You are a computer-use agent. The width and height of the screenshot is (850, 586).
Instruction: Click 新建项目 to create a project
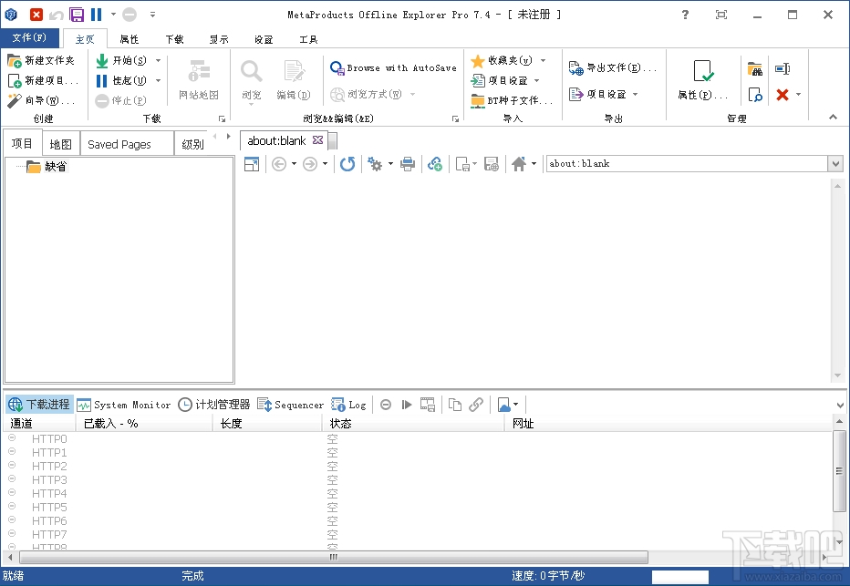point(44,80)
